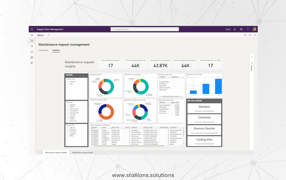Open Modules list icon in sidebar

point(32,63)
